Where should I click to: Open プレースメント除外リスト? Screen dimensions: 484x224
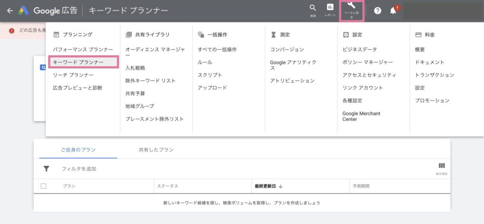click(155, 119)
